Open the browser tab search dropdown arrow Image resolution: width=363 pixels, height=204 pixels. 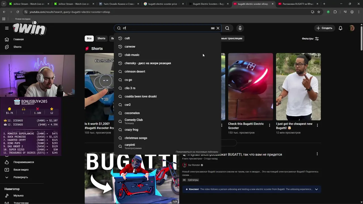[x=4, y=4]
